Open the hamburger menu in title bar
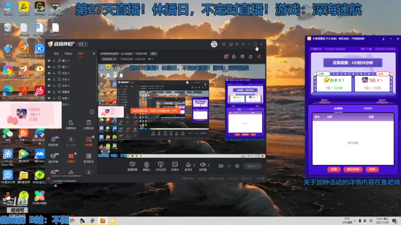401x225 pixels. click(x=243, y=44)
